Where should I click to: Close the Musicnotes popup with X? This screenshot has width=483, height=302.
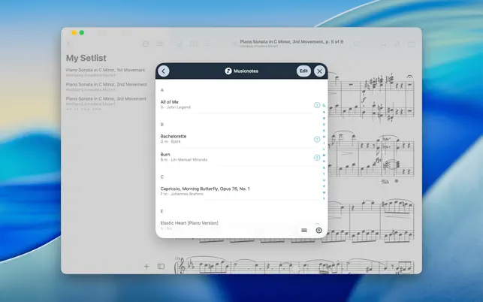click(320, 71)
